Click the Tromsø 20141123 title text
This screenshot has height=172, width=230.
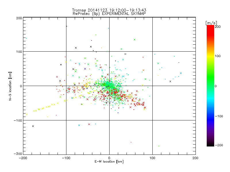click(109, 10)
